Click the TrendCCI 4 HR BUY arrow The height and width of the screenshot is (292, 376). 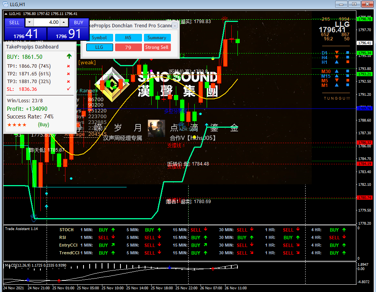click(x=344, y=253)
